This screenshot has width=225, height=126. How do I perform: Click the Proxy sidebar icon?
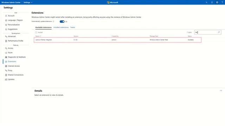coord(6,71)
